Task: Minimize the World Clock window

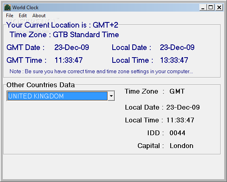Action: click(x=203, y=7)
